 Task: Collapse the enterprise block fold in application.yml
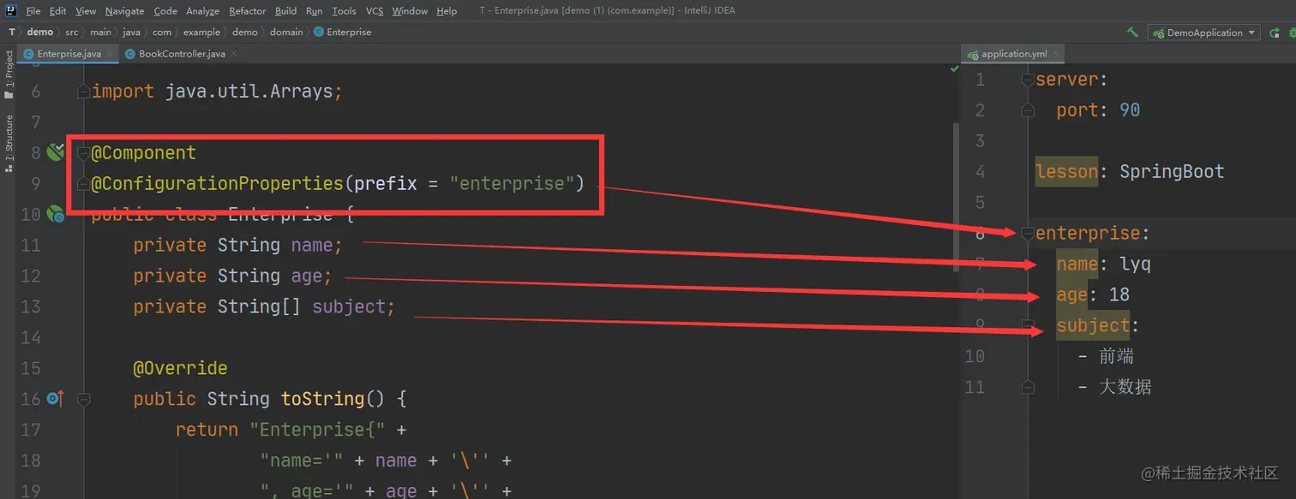click(x=1028, y=233)
